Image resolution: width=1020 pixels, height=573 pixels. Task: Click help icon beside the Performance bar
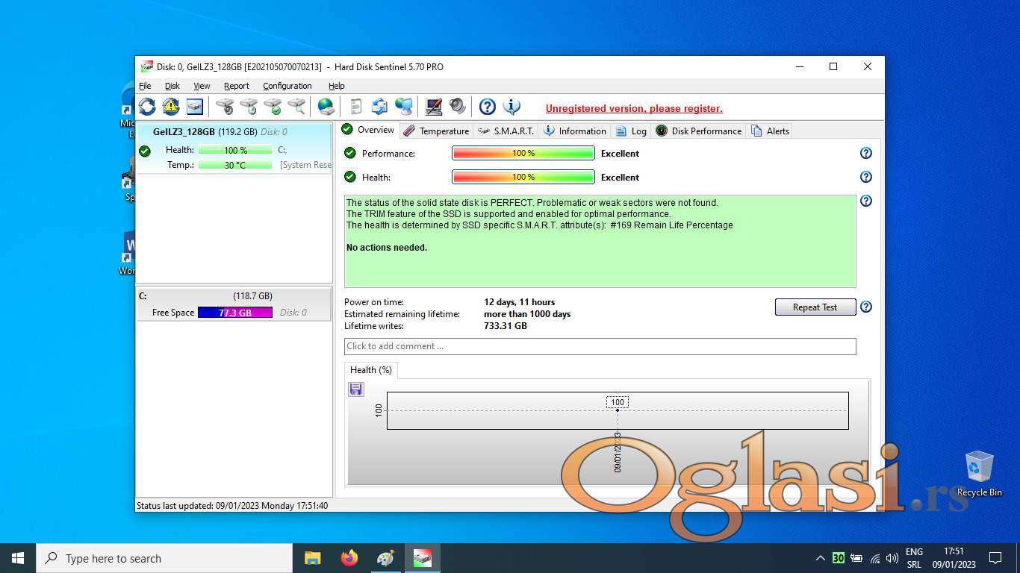click(x=865, y=153)
